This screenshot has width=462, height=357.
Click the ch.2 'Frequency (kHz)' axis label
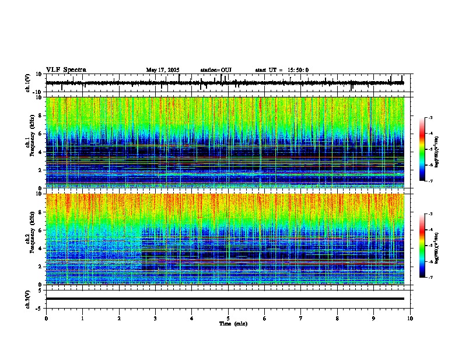point(32,232)
